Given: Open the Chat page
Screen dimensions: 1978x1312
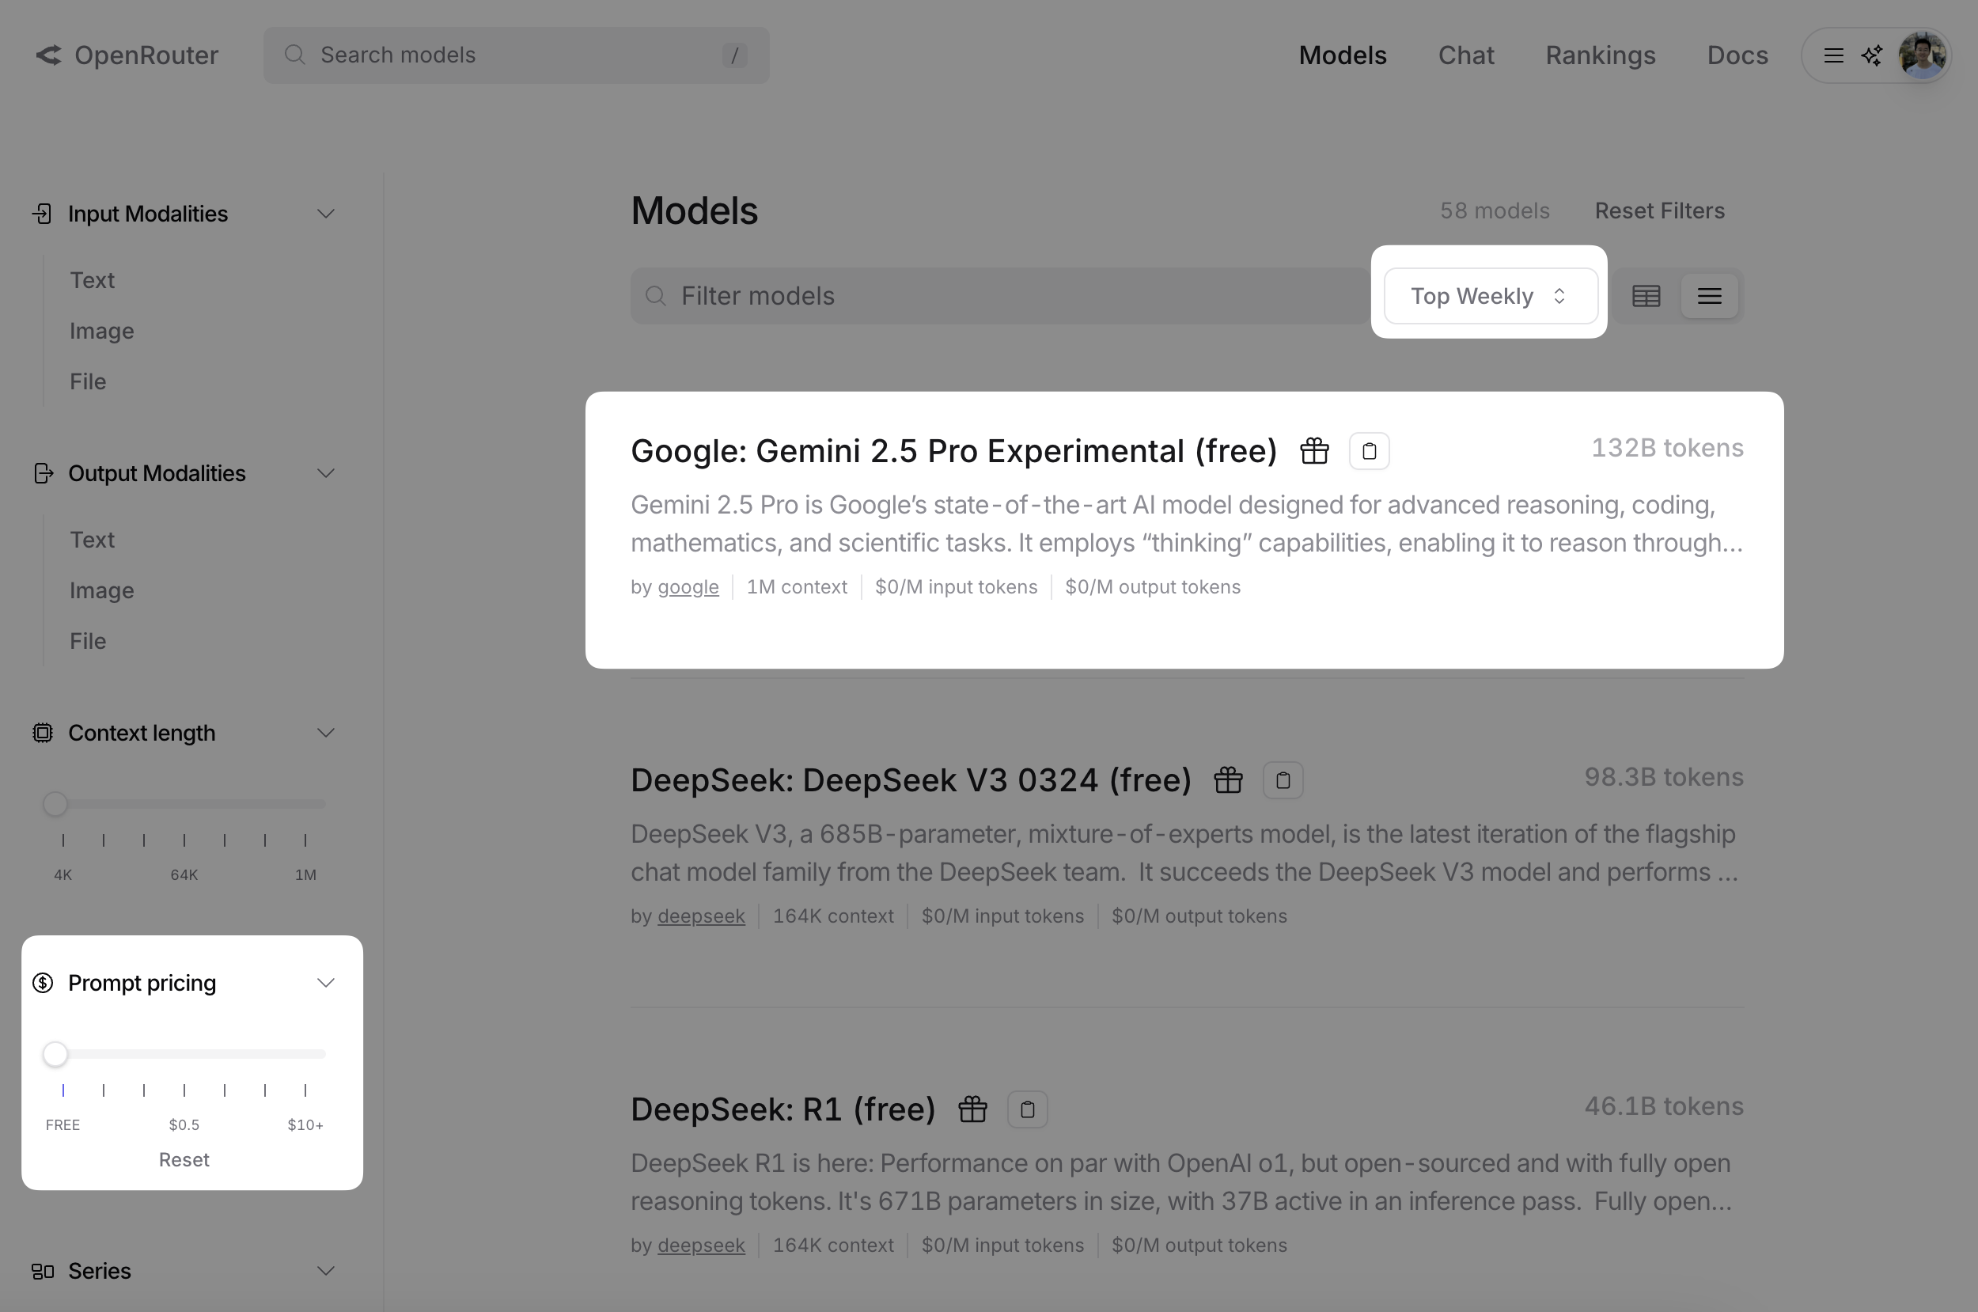Looking at the screenshot, I should pyautogui.click(x=1465, y=55).
